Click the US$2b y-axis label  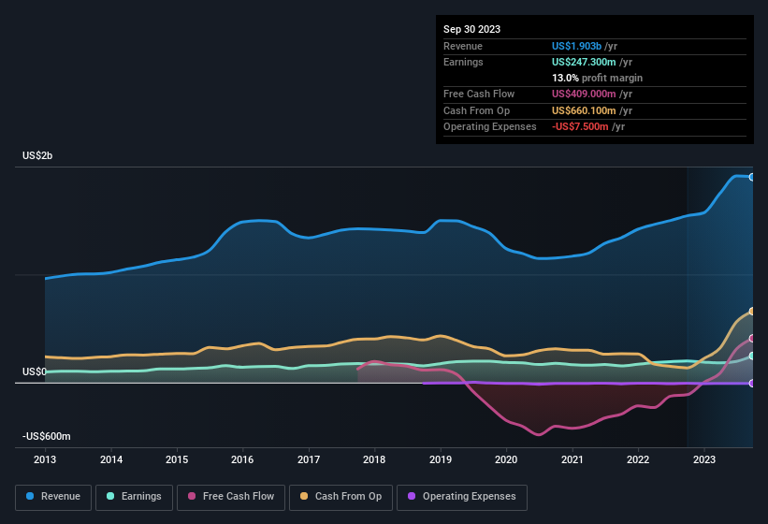click(x=37, y=155)
